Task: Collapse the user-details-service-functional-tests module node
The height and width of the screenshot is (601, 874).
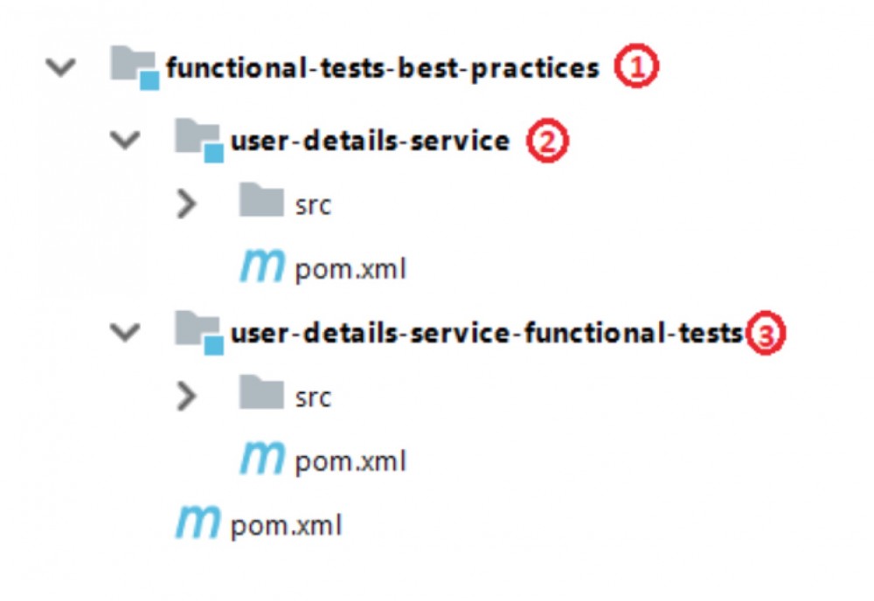Action: [127, 332]
